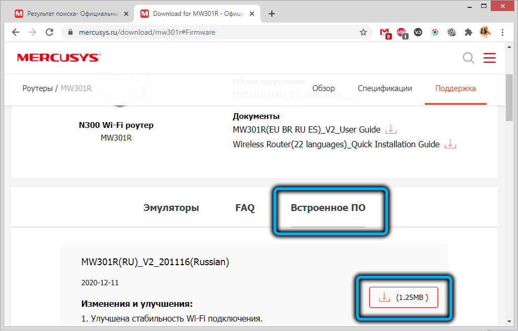This screenshot has height=331, width=518.
Task: Switch to the Встроенное ПО tab
Action: point(328,208)
